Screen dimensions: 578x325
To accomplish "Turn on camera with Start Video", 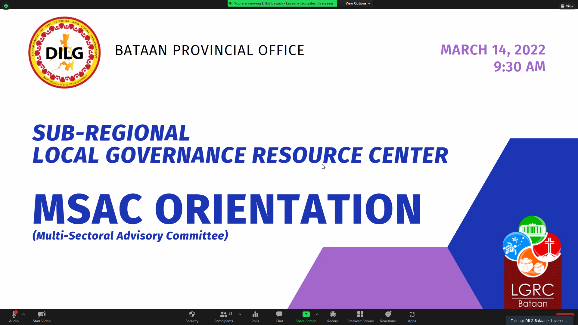I will [42, 317].
